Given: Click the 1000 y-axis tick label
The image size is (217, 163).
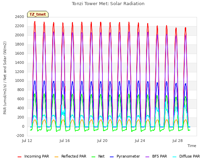Looking at the screenshot, I should coord(20,81).
